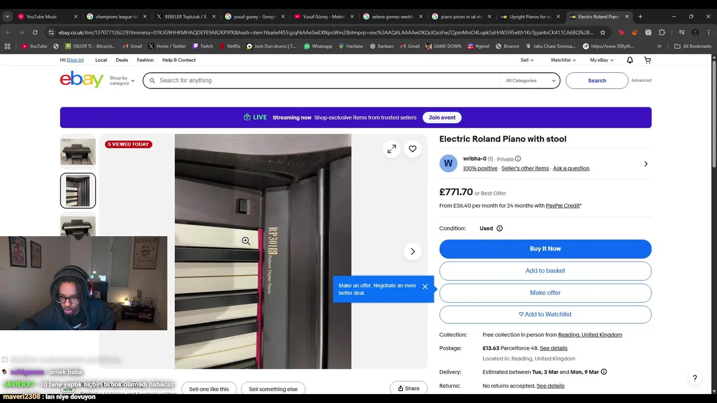Show the next listing photo arrow
The height and width of the screenshot is (403, 717).
[x=413, y=251]
